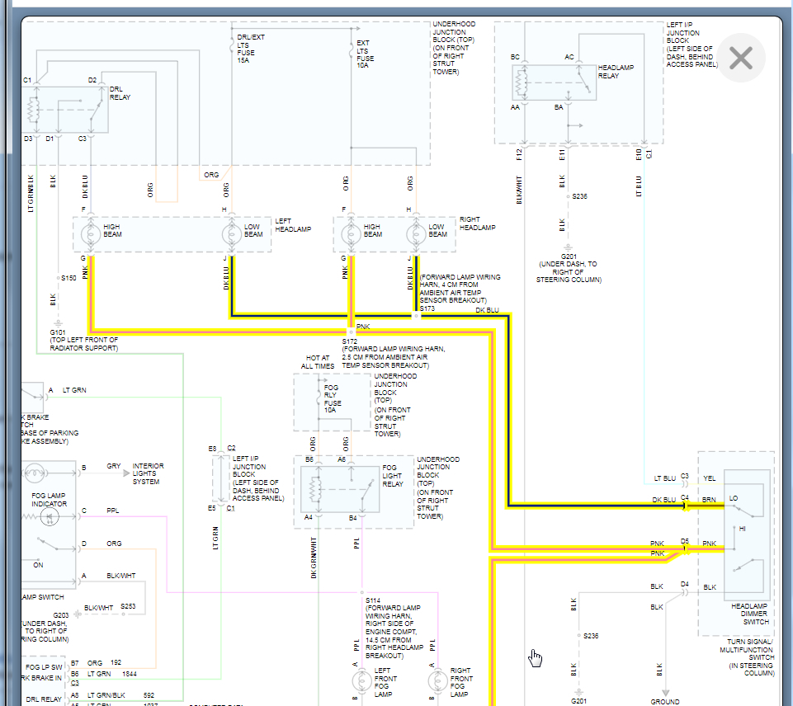The image size is (793, 706).
Task: Click the G101 ground symbol
Action: coord(58,323)
